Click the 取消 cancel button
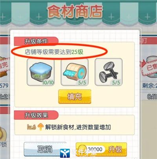 45,149
